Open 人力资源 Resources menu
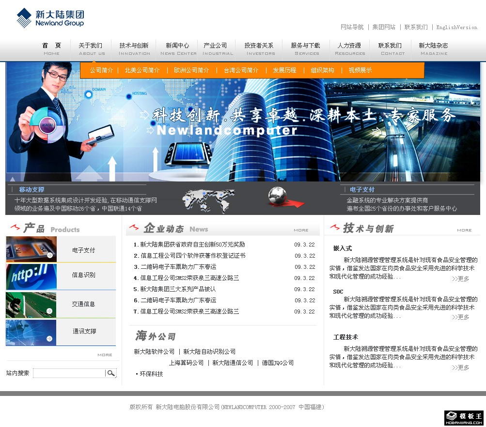The height and width of the screenshot is (427, 486). pos(350,49)
